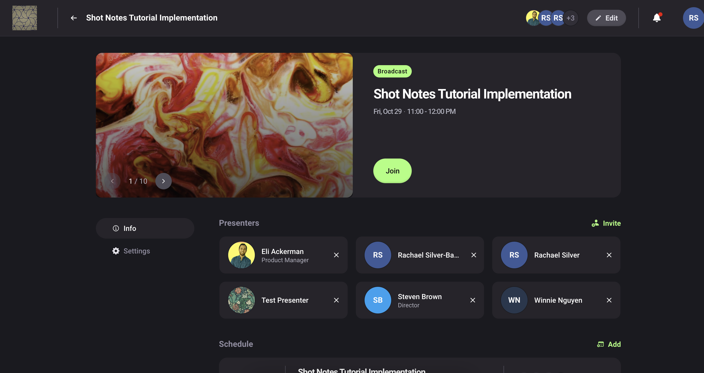Click RS avatar on Rachael Silver-Ba... card
This screenshot has width=704, height=373.
coord(378,255)
